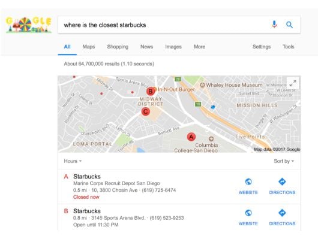Click DIRECTIONS label for Starbucks B

coord(282,223)
